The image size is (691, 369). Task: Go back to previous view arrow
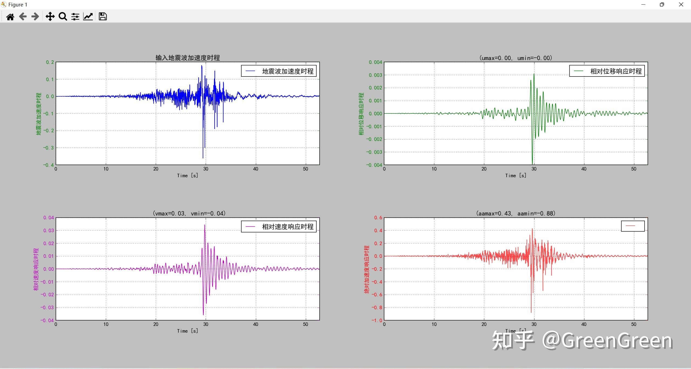click(x=23, y=17)
